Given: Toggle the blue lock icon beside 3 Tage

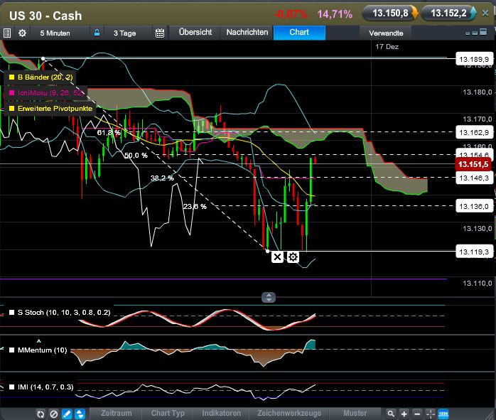Looking at the screenshot, I should (97, 33).
